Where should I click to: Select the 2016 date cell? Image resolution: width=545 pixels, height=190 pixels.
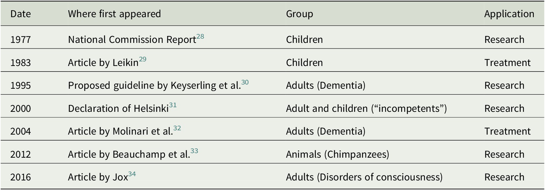click(20, 177)
